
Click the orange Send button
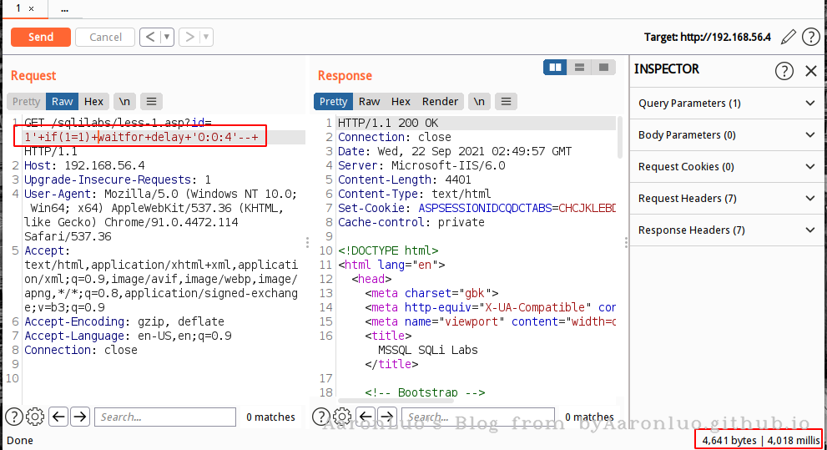40,37
